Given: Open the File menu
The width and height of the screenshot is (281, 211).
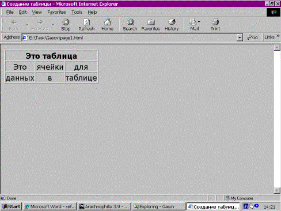Looking at the screenshot, I should (x=10, y=12).
